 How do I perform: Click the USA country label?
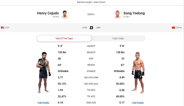[x=7, y=27]
